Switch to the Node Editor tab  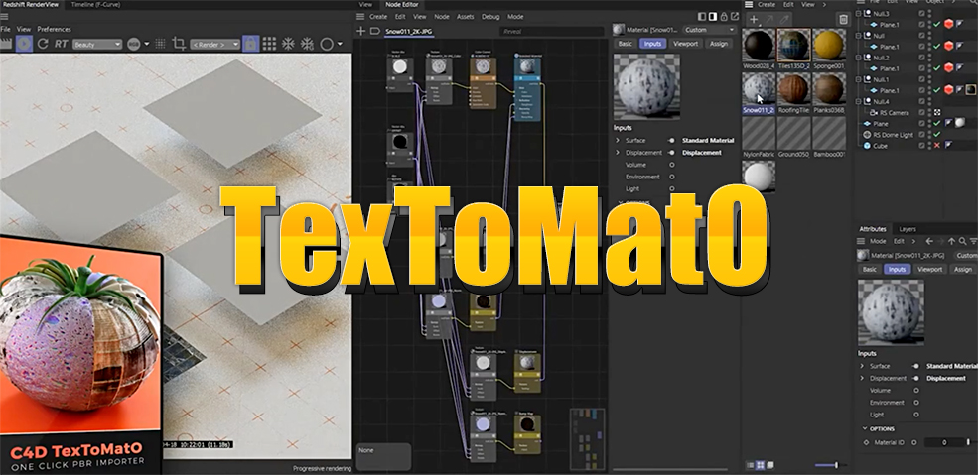(x=402, y=4)
